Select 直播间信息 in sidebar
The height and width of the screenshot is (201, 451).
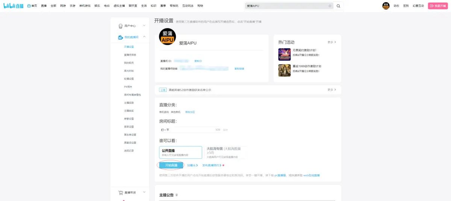130,55
